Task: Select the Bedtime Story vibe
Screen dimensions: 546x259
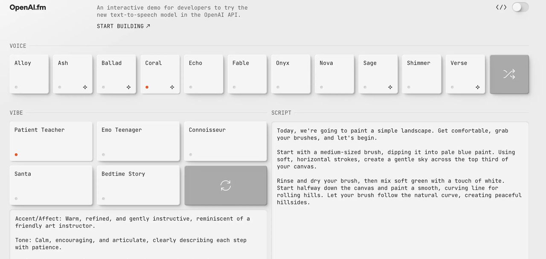Action: click(x=138, y=185)
